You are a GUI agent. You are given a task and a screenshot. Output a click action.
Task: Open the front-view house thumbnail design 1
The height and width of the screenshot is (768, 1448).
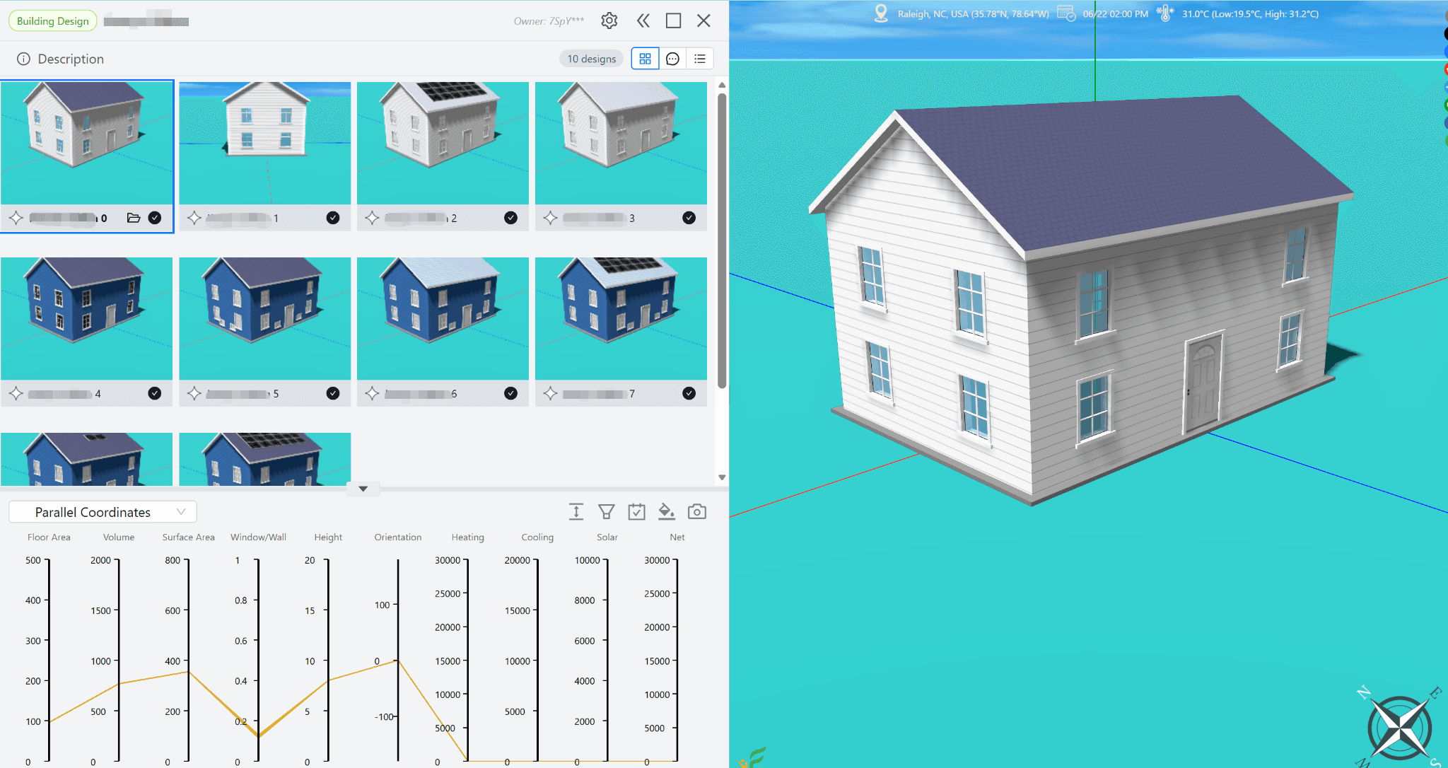(x=265, y=143)
